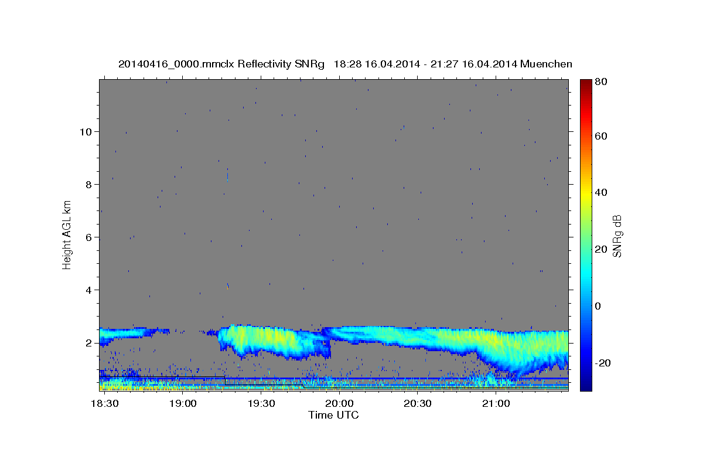
Task: Click the plot title '20140416_0000.mmclx Reflectivity SNRg'
Action: (x=221, y=64)
